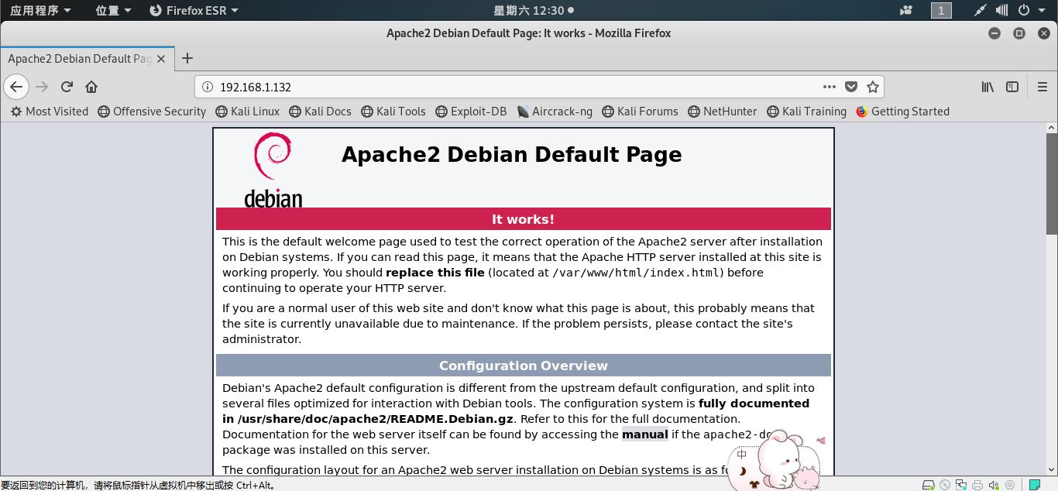This screenshot has height=491, width=1058.
Task: Click the VM USB camera status icon
Action: point(1010,486)
